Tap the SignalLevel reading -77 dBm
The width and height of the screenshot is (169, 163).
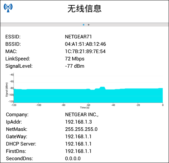(75, 66)
